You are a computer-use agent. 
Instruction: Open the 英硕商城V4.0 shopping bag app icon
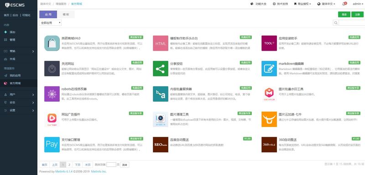(x=52, y=43)
